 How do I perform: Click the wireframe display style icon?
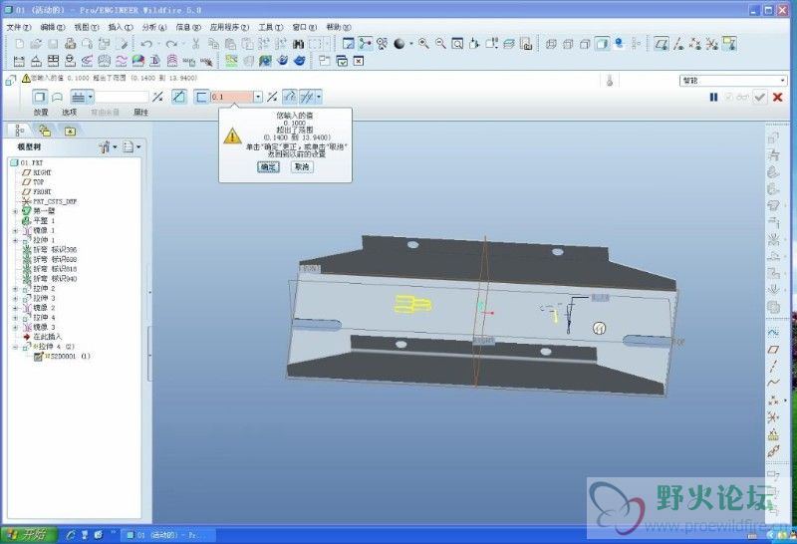pos(551,44)
